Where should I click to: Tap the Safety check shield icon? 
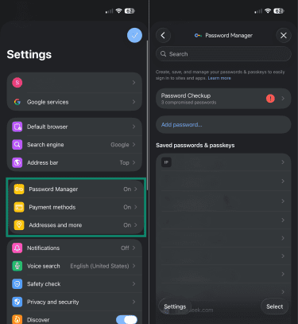[17, 284]
